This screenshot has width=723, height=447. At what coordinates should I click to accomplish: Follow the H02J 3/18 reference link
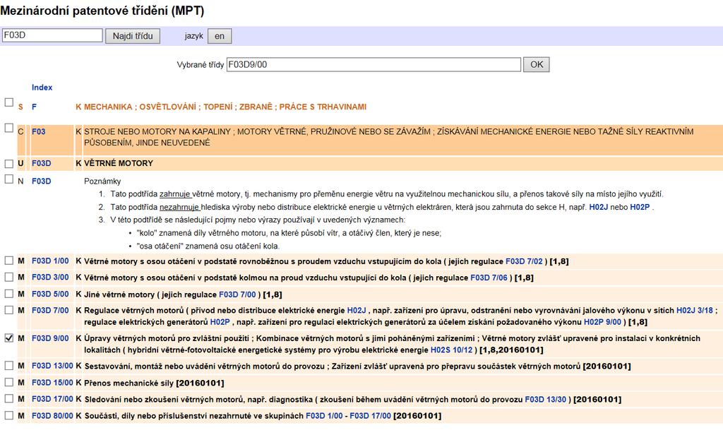coord(695,311)
